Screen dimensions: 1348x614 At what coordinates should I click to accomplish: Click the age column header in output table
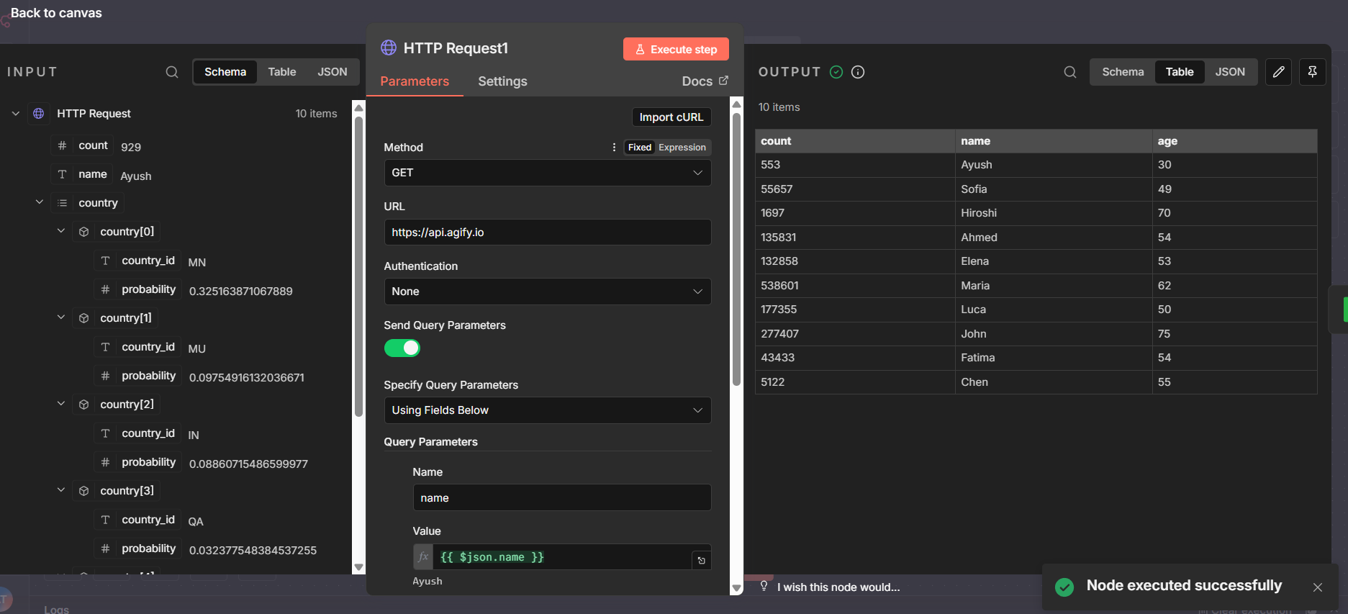(x=1234, y=141)
